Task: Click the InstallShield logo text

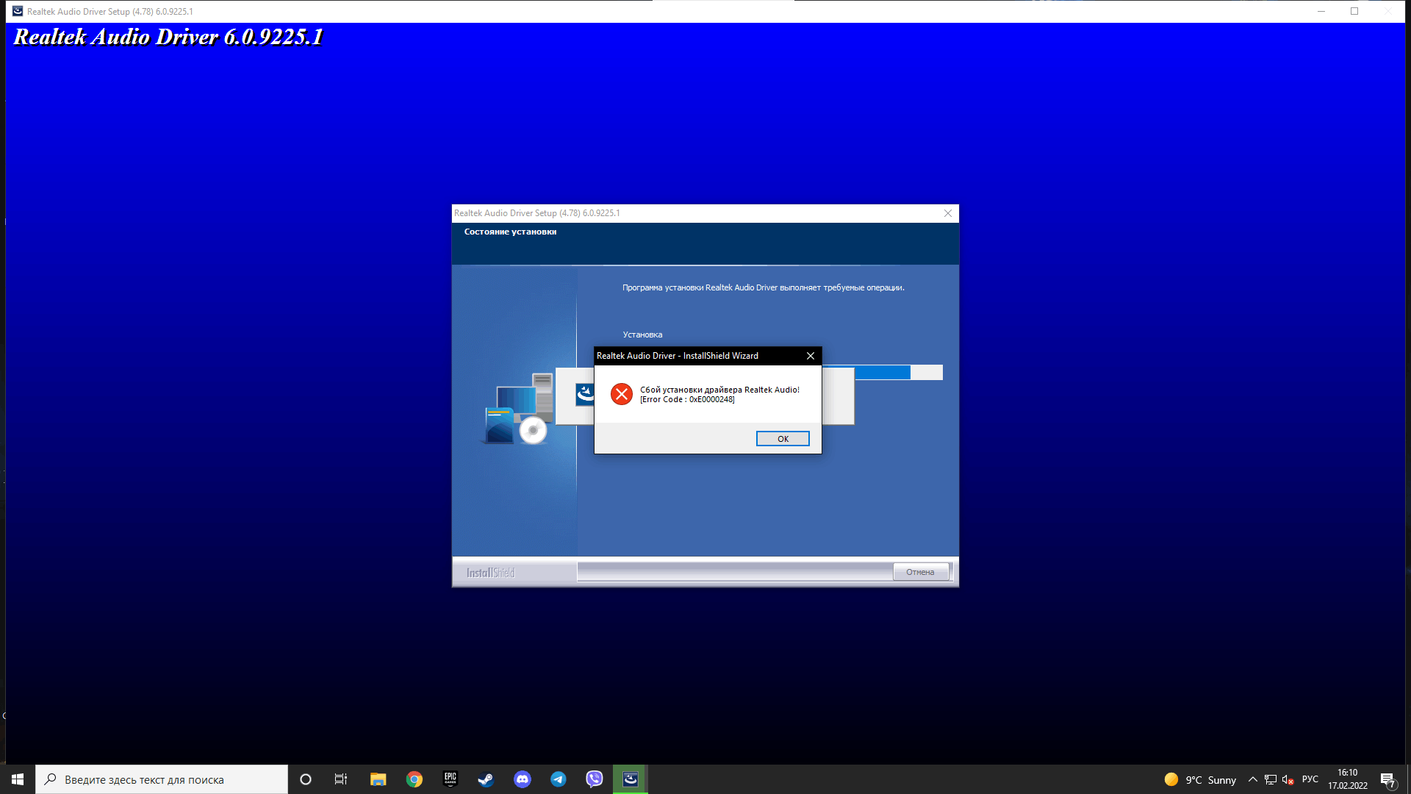Action: point(490,573)
